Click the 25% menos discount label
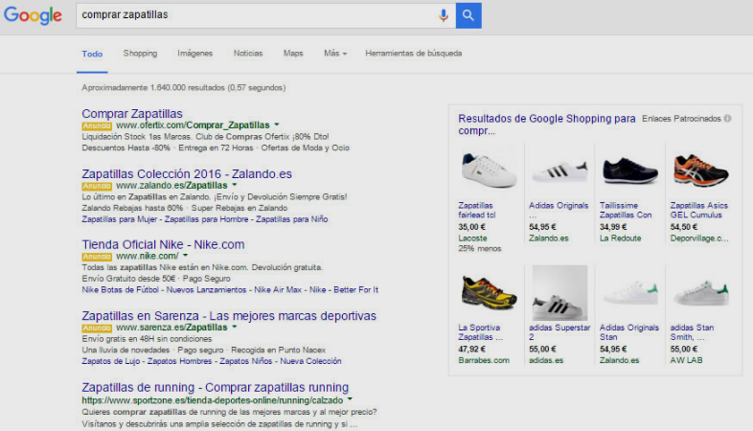The width and height of the screenshot is (753, 431). point(479,249)
